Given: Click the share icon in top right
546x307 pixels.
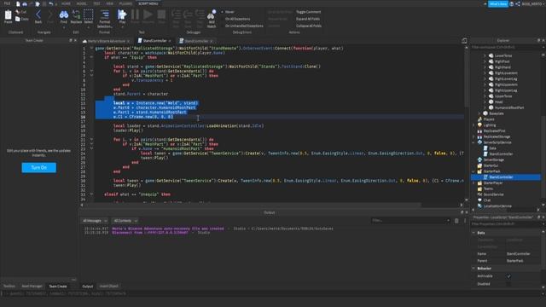Looking at the screenshot, I should click(518, 3).
